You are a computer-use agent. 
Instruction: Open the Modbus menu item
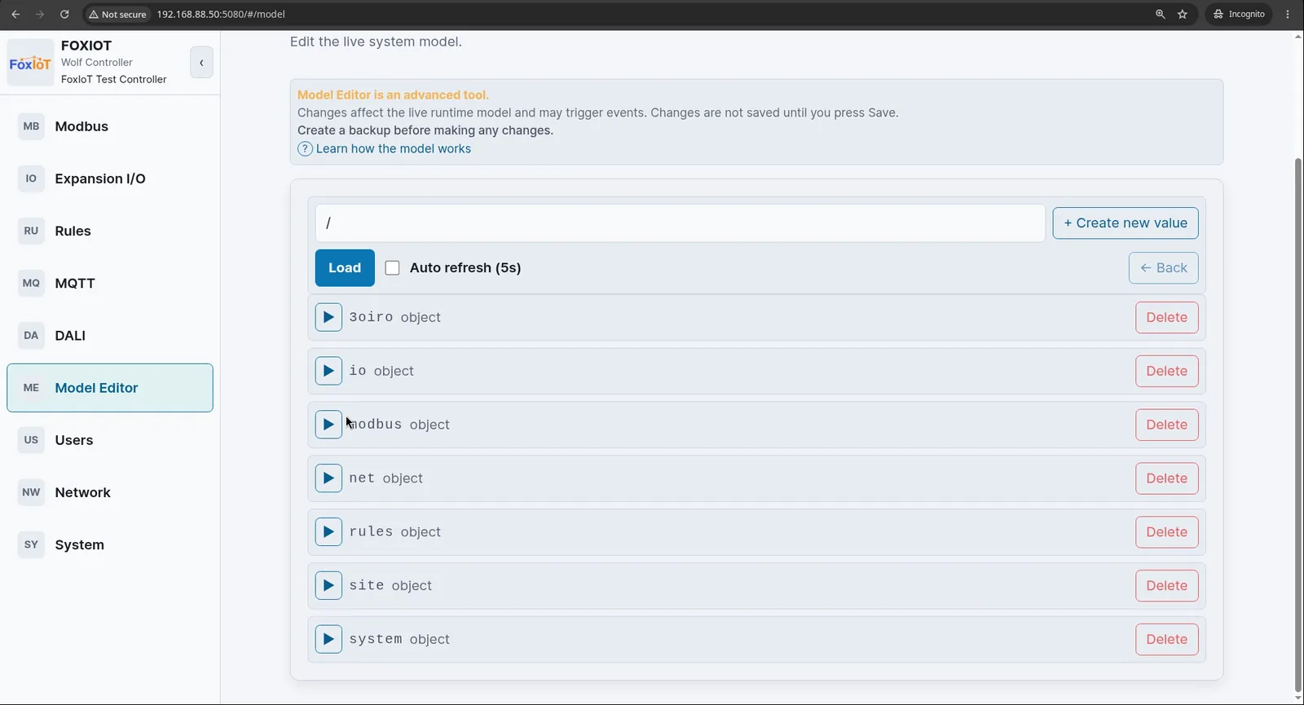tap(110, 126)
